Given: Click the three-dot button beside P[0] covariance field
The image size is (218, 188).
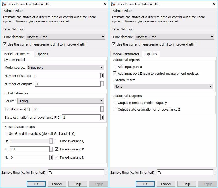Looking at the screenshot, I should [102, 117].
